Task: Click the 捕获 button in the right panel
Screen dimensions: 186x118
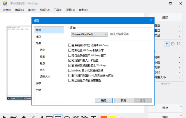Action: (165, 17)
